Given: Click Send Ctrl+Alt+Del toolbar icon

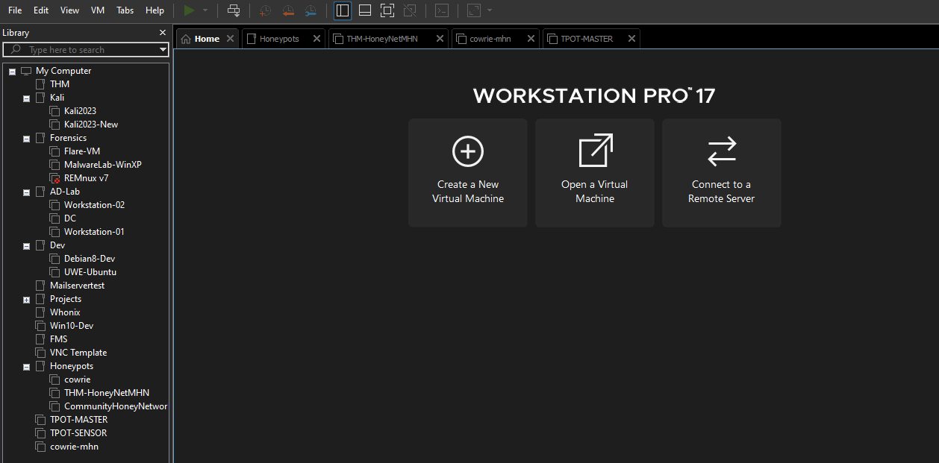Looking at the screenshot, I should point(234,10).
